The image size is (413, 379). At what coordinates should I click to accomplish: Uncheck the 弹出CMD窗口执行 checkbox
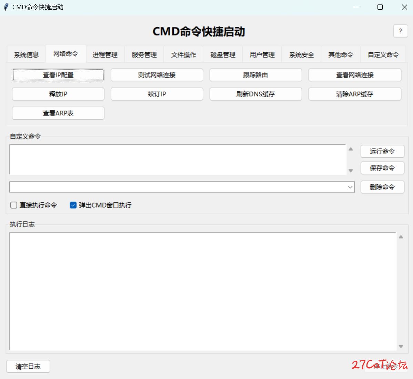[x=73, y=205]
